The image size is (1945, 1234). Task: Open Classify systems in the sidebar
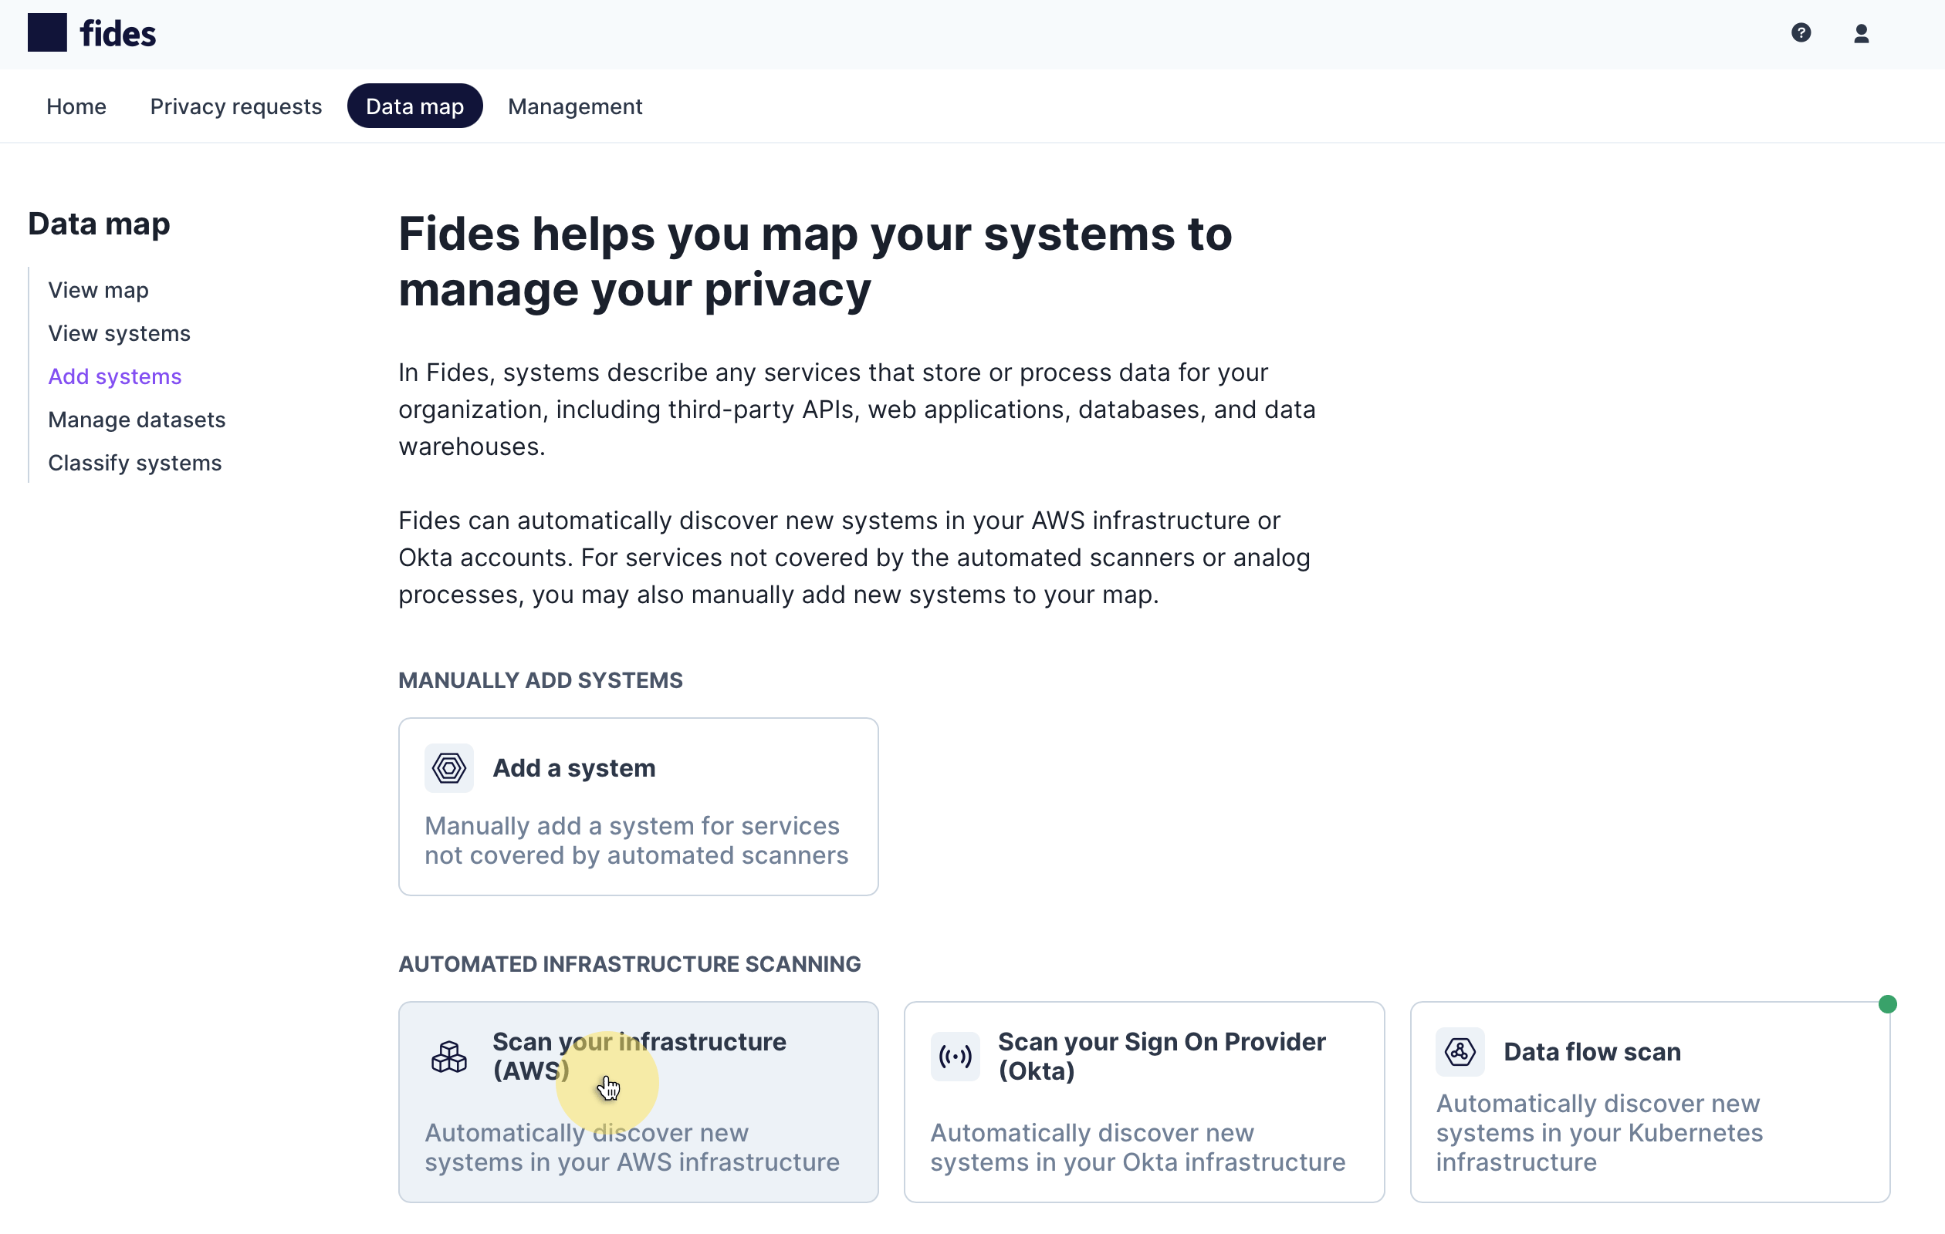click(x=135, y=463)
